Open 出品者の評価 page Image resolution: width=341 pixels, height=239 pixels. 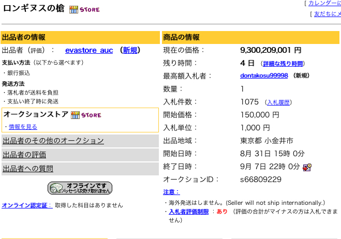pos(24,155)
